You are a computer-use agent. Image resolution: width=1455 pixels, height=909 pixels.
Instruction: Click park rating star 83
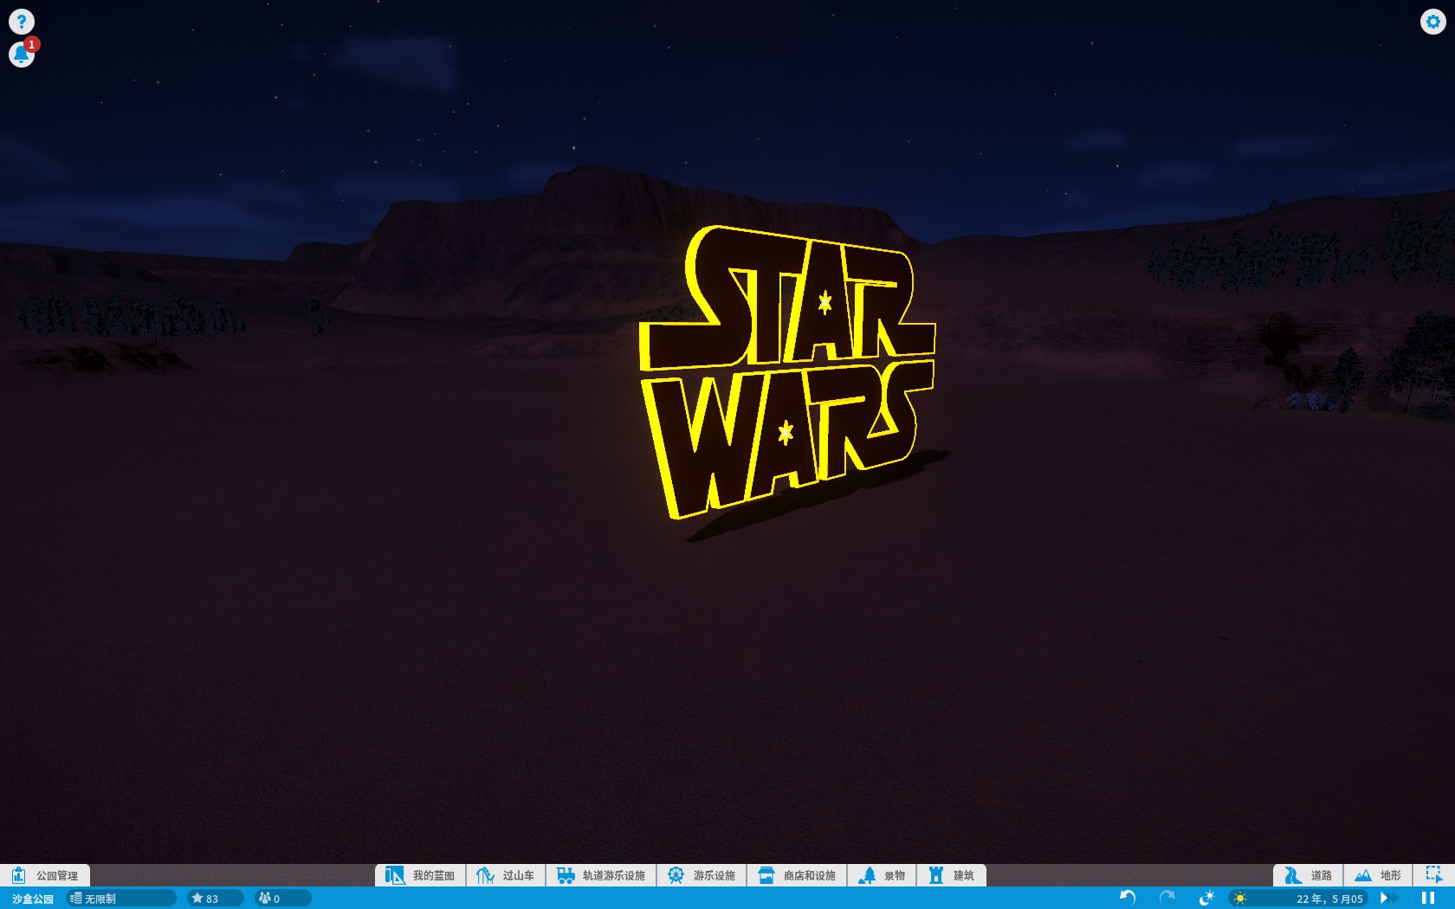click(x=215, y=899)
